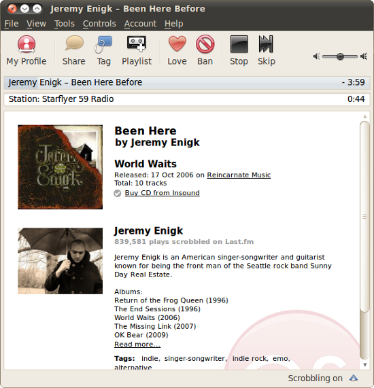Click 'World Waits (2006)' in album list
The width and height of the screenshot is (374, 388).
click(147, 318)
